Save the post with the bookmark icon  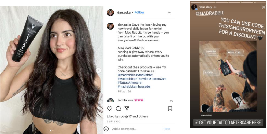pyautogui.click(x=170, y=108)
